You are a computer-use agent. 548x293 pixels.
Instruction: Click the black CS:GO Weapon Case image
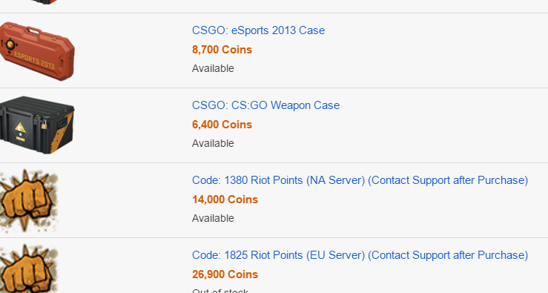pos(37,125)
